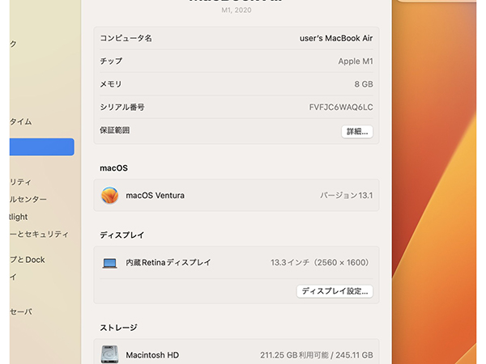The image size is (486, 364).
Task: Click the Macintosh HD storage row label
Action: (x=152, y=355)
